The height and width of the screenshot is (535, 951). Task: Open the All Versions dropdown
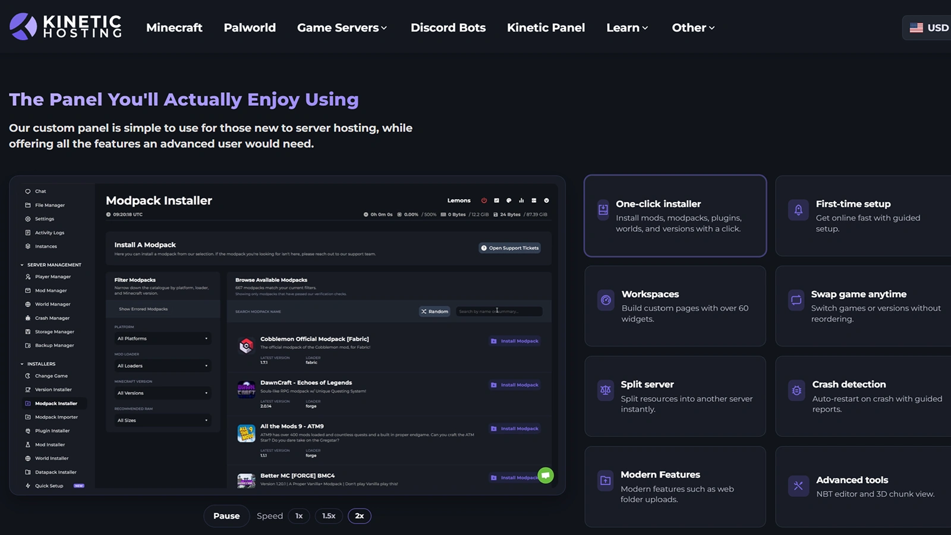tap(163, 393)
